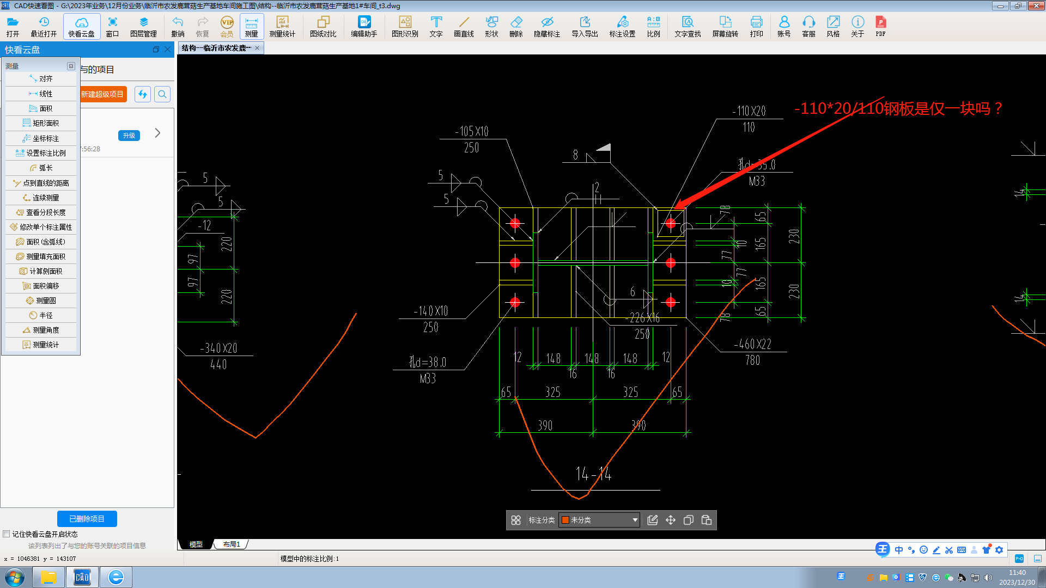Check 记住快看云盘开启状态

coord(7,534)
